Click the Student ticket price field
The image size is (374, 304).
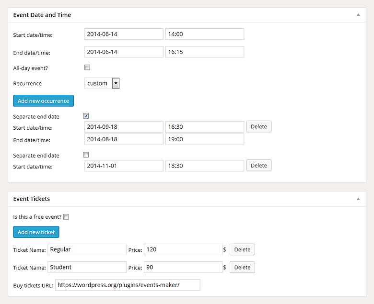point(183,267)
